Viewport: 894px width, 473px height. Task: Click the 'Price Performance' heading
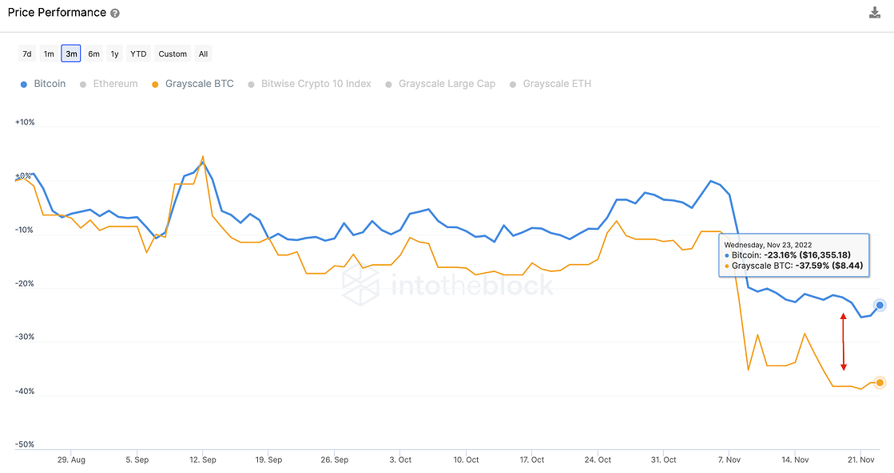point(57,13)
